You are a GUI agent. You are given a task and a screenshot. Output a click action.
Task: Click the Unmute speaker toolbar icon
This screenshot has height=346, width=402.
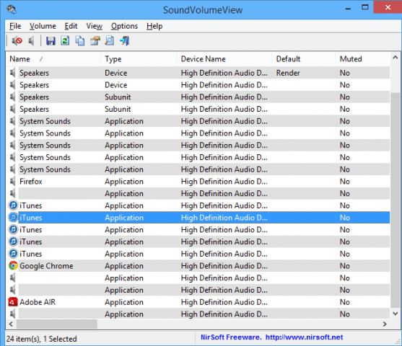(31, 40)
